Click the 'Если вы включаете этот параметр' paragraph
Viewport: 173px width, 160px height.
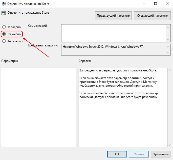118,82
